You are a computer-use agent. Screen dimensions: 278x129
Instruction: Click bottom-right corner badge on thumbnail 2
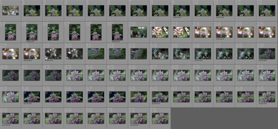click(x=39, y=15)
